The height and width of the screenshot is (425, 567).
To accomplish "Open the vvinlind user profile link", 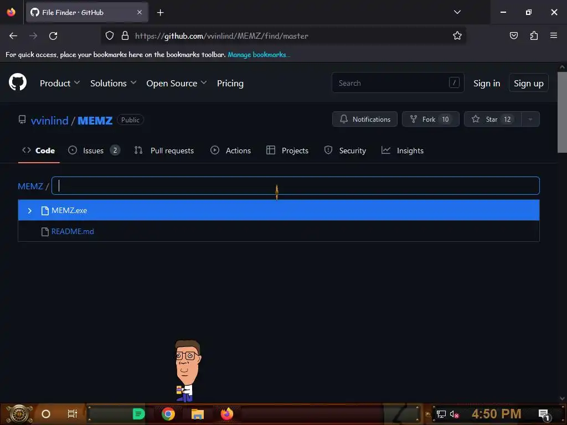I will [49, 120].
